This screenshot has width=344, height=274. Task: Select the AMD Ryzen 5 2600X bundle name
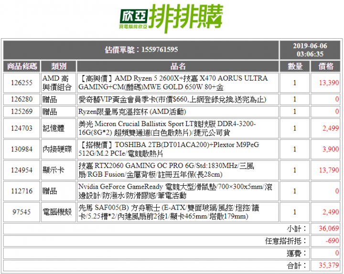click(173, 83)
